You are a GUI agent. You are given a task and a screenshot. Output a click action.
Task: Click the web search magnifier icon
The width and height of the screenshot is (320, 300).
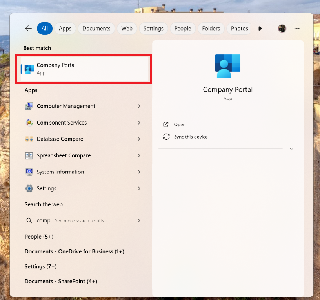29,220
